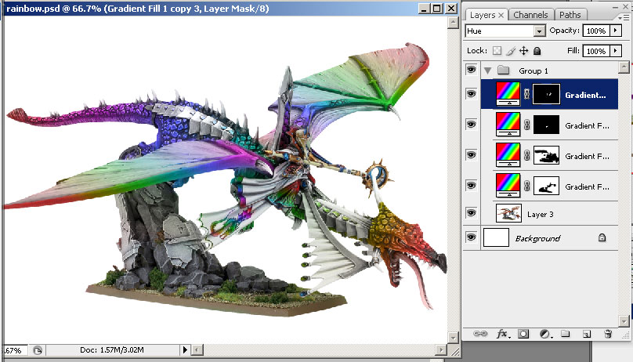The image size is (633, 362).
Task: Click the link layers icon at panel bottom
Action: [480, 333]
